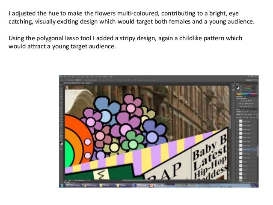Select the Zoom tool in the toolbar
This screenshot has width=273, height=205.
pyautogui.click(x=61, y=139)
